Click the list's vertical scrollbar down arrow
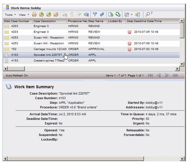The image size is (188, 165). point(182,64)
